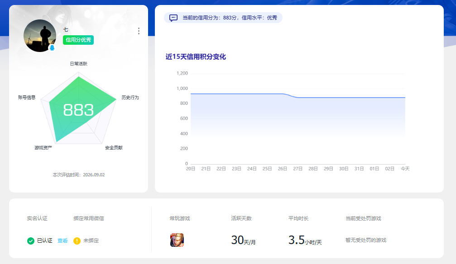Click the chat bubble icon beside credit score
456x264 pixels.
[173, 18]
